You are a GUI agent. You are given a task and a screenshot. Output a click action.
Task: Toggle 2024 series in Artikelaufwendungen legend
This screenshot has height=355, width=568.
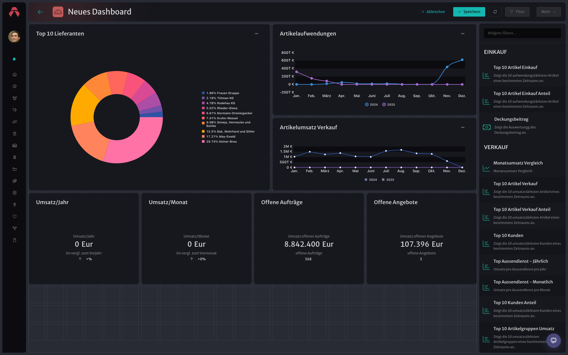(371, 104)
